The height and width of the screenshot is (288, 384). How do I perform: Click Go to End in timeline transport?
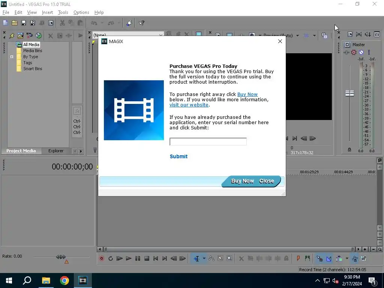click(x=165, y=258)
